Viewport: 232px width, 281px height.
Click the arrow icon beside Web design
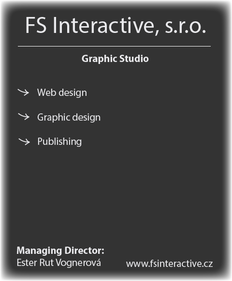[x=23, y=92]
